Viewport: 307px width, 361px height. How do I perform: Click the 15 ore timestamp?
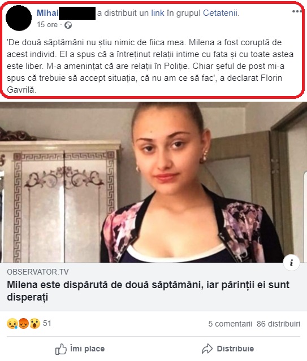tap(47, 25)
